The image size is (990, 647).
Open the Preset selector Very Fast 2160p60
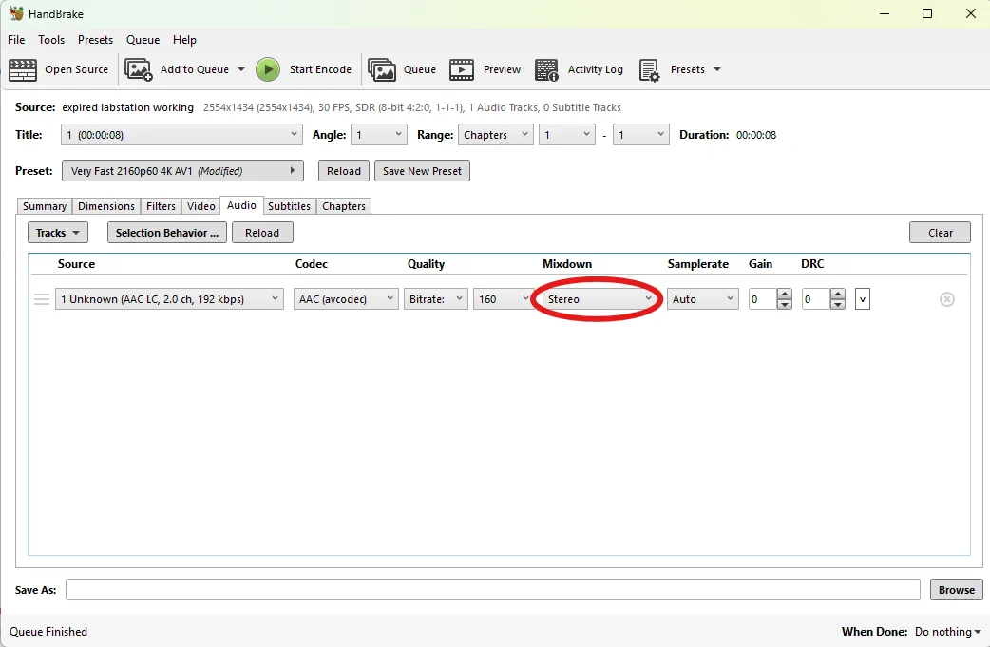pos(182,171)
